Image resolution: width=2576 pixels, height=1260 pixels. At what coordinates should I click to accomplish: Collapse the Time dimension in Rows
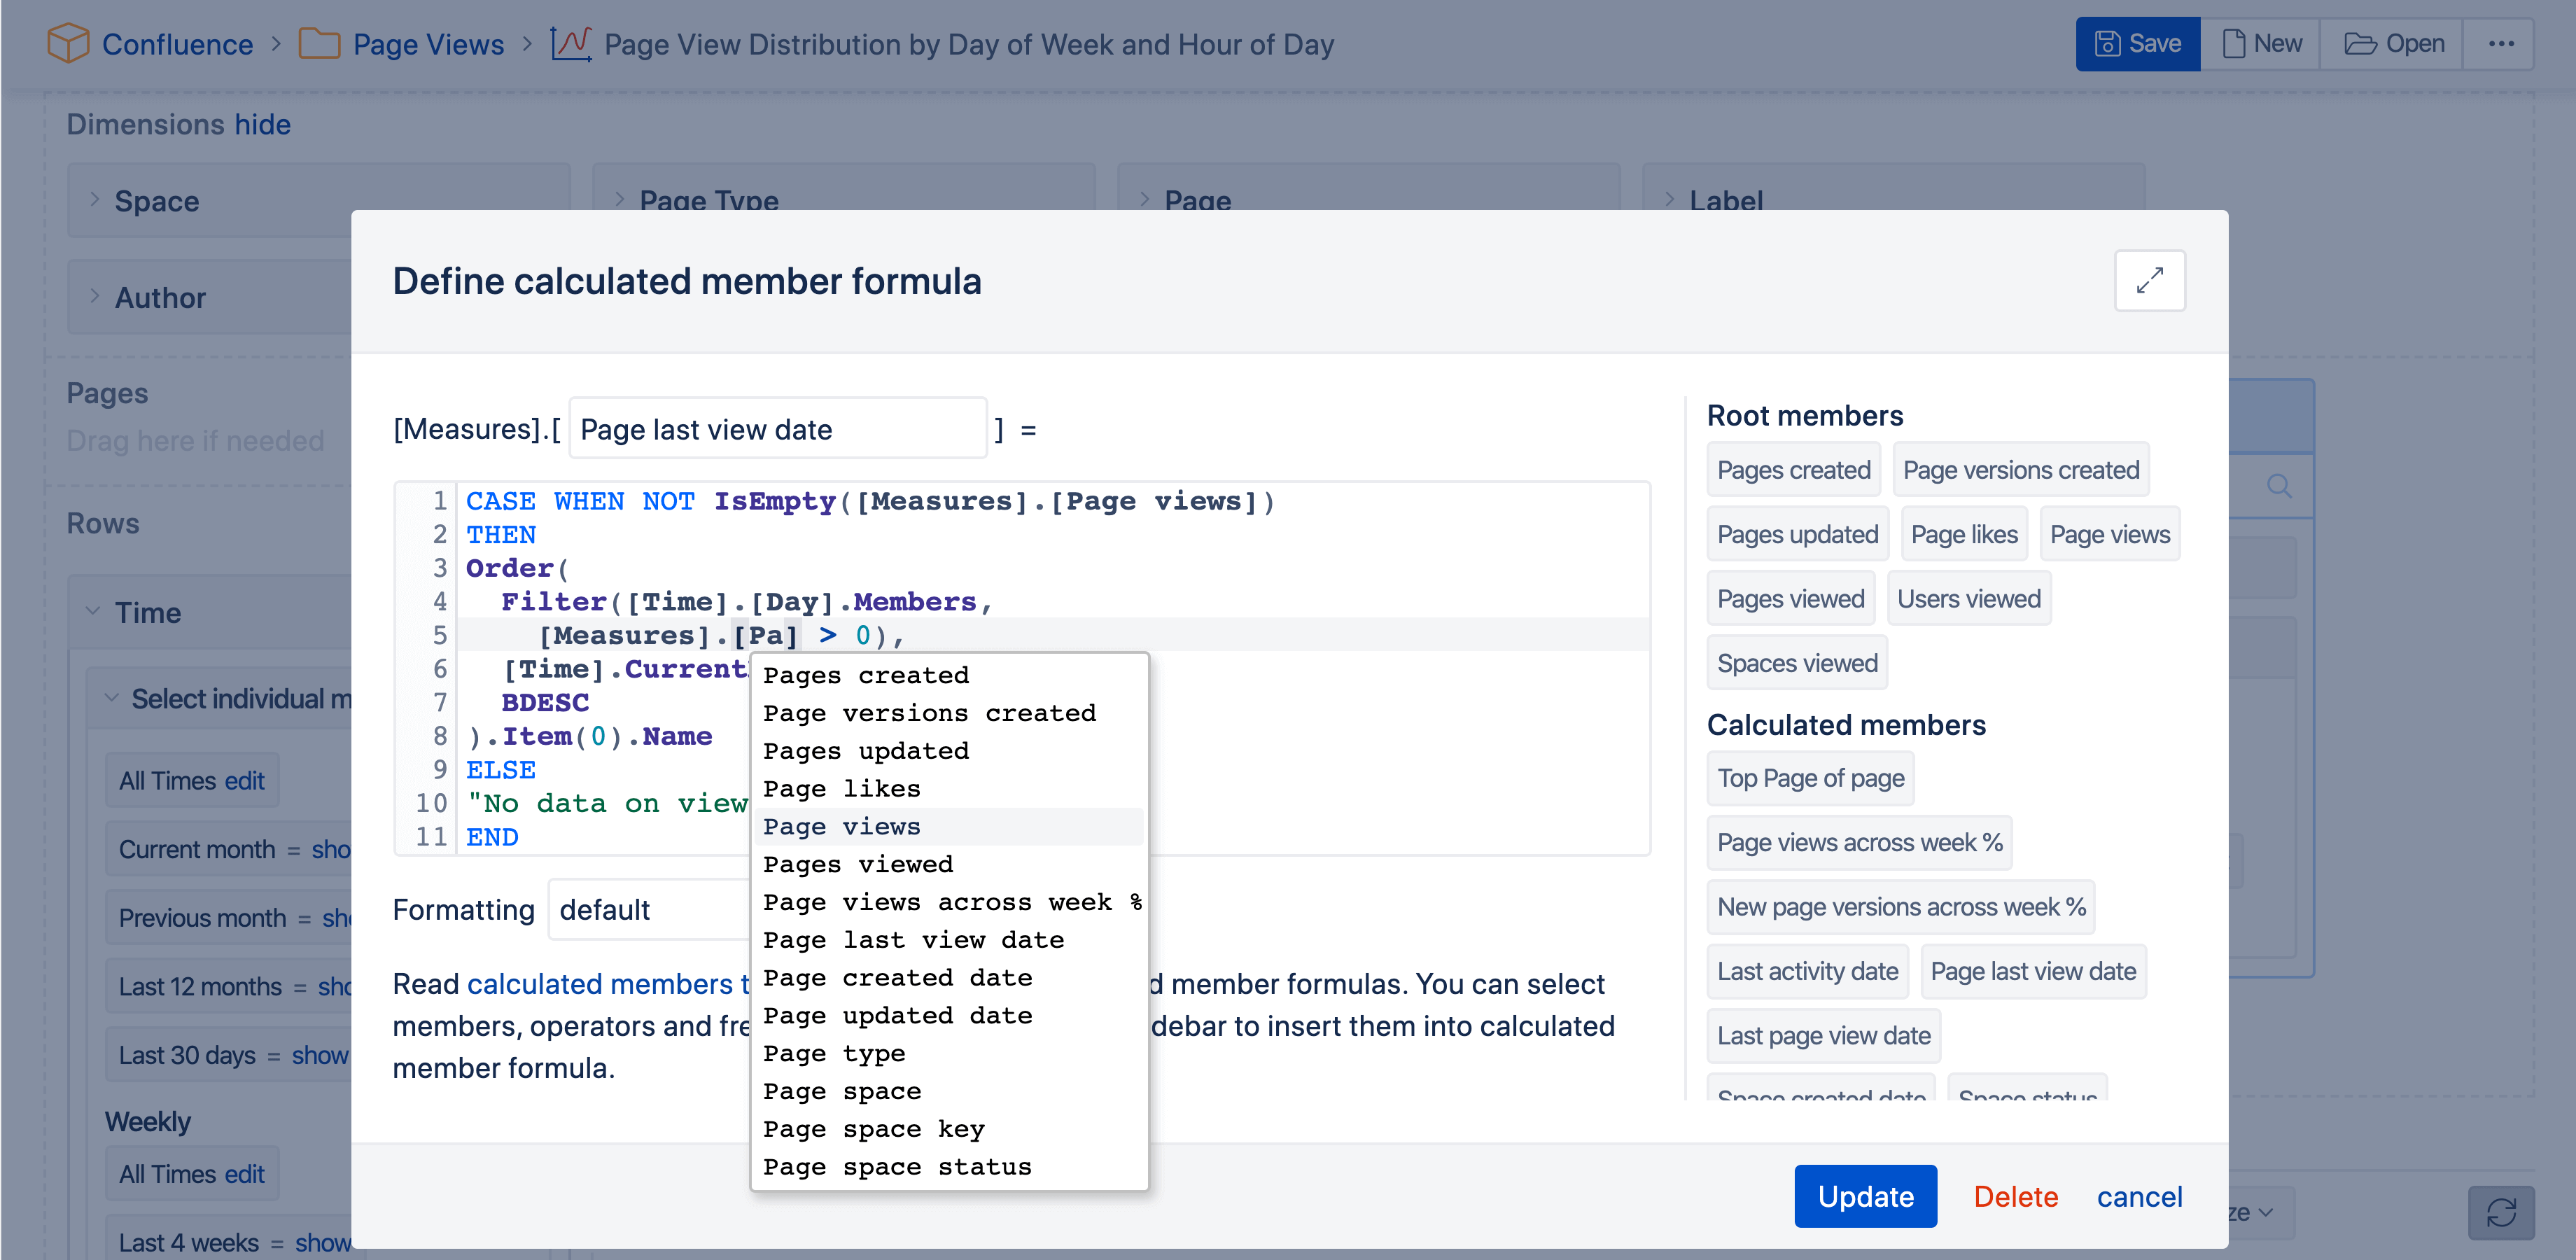pos(93,611)
